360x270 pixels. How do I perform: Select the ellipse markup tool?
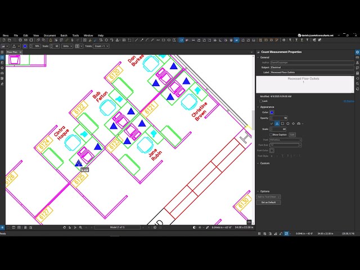(169, 40)
